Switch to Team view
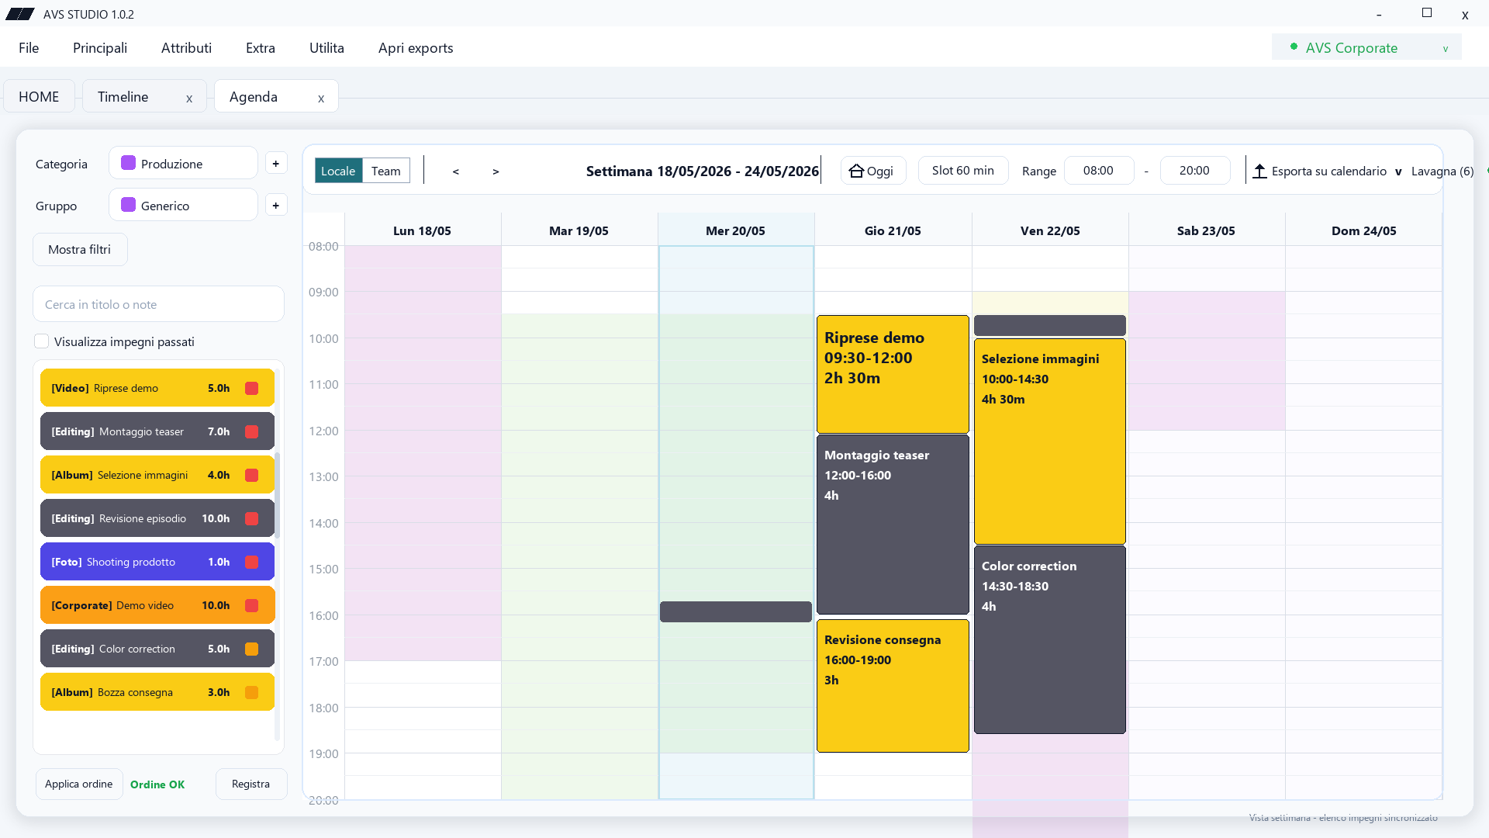 click(x=386, y=171)
